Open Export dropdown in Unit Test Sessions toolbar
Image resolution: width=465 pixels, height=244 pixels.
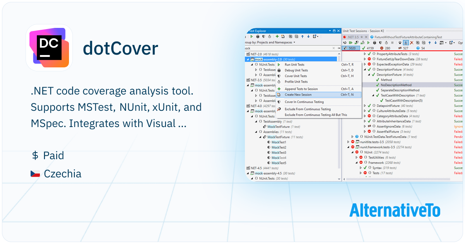[x=452, y=43]
